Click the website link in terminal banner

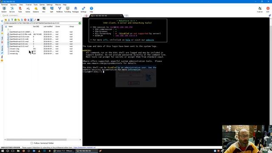[x=150, y=40]
